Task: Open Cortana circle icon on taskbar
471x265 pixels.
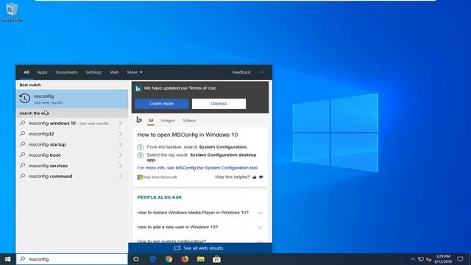Action: 136,259
